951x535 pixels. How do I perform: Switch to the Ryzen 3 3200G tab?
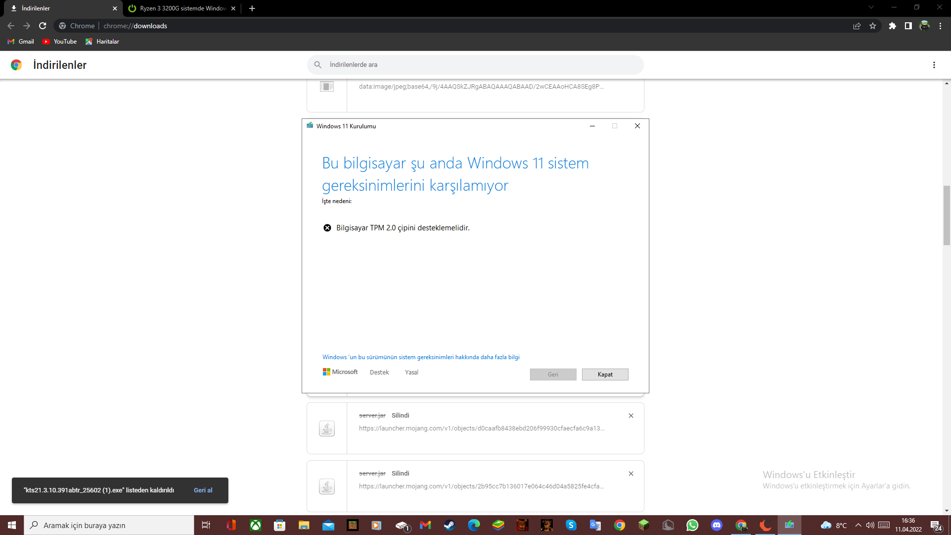182,8
